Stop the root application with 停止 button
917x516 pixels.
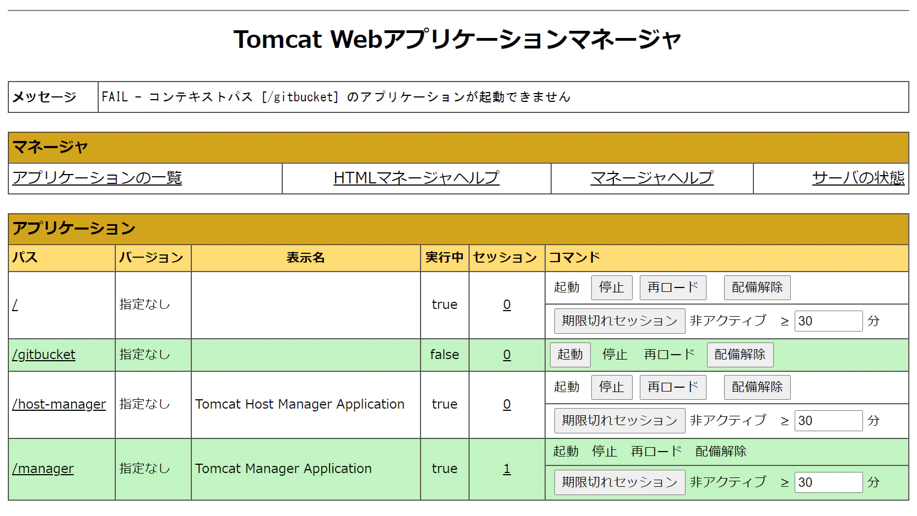[611, 287]
